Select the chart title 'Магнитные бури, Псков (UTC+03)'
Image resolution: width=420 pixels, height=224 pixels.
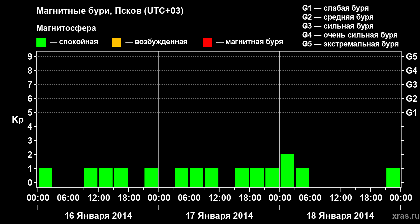(110, 11)
